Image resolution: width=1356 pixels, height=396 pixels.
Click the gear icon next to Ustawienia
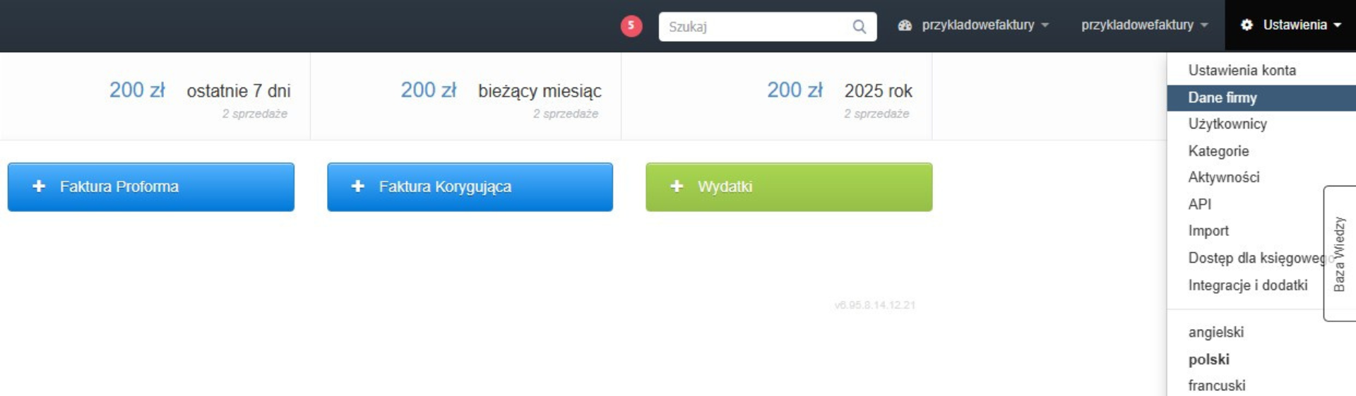click(x=1247, y=25)
